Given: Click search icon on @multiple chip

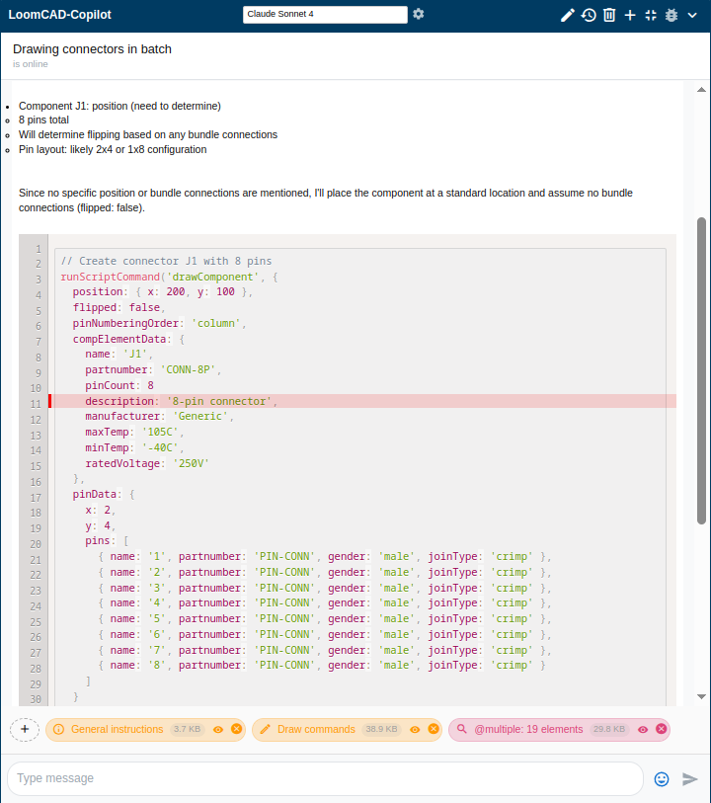Looking at the screenshot, I should [x=462, y=729].
